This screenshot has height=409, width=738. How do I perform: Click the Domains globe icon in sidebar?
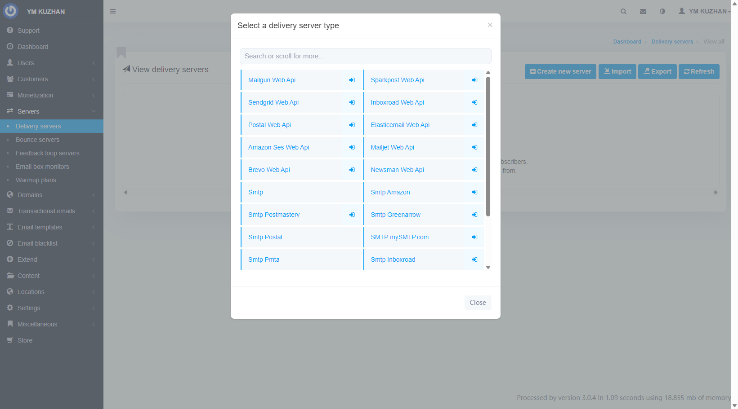10,194
